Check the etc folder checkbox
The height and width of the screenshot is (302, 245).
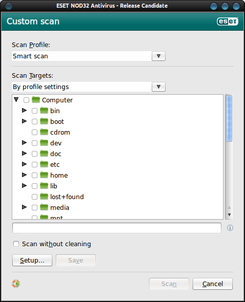click(x=34, y=165)
